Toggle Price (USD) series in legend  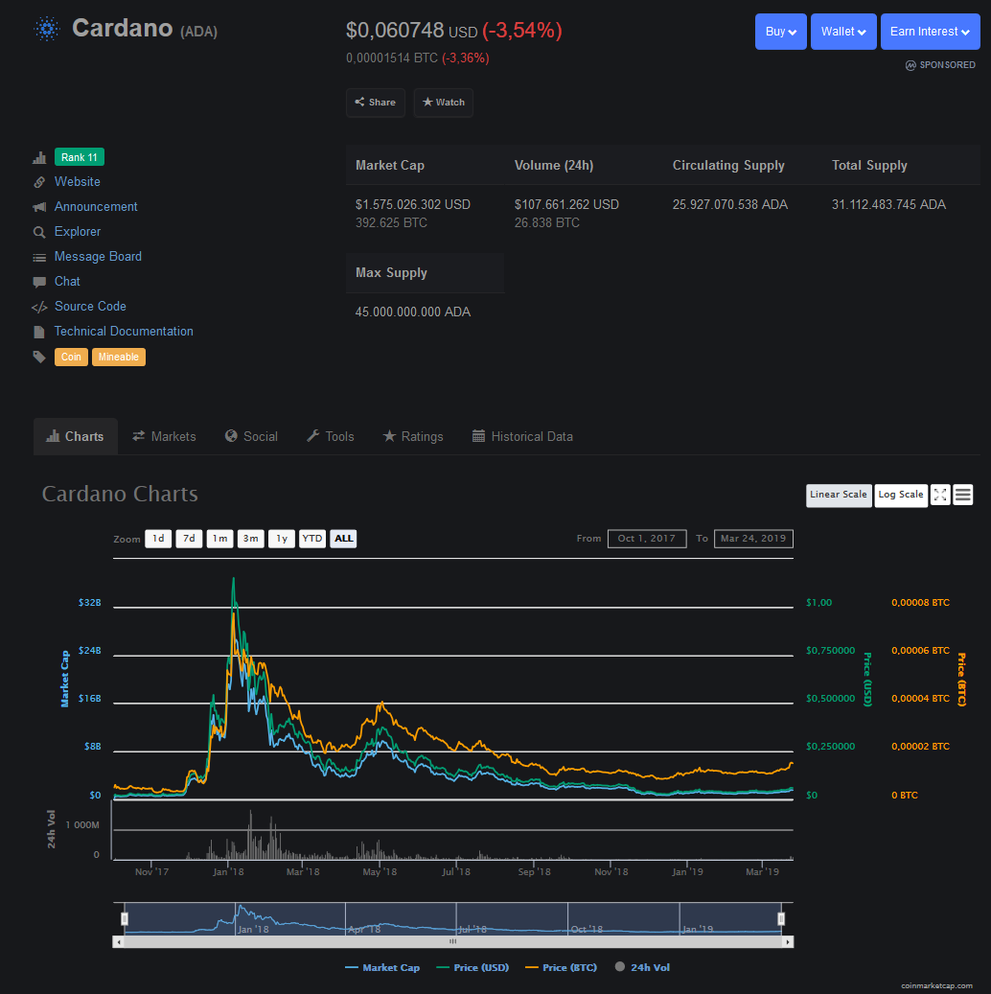coord(472,968)
